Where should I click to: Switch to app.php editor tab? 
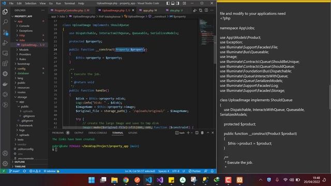(149, 10)
